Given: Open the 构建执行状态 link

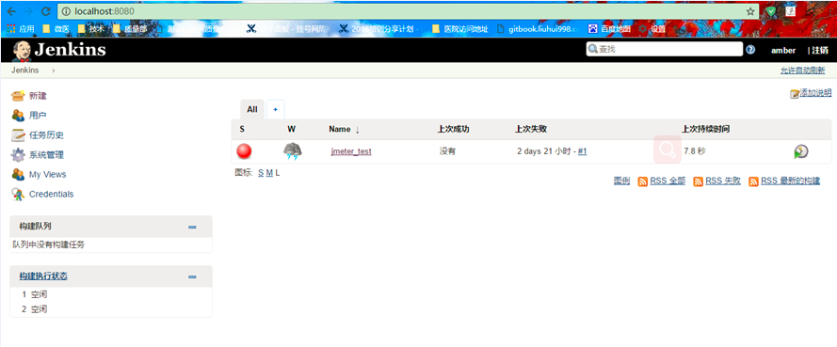Looking at the screenshot, I should point(43,276).
